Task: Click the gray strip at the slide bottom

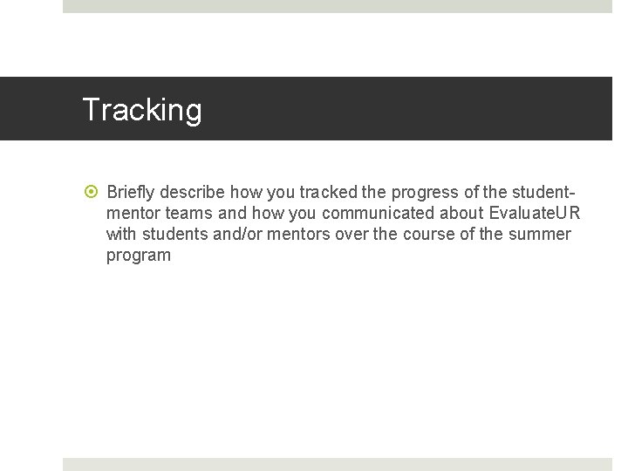Action: [338, 464]
